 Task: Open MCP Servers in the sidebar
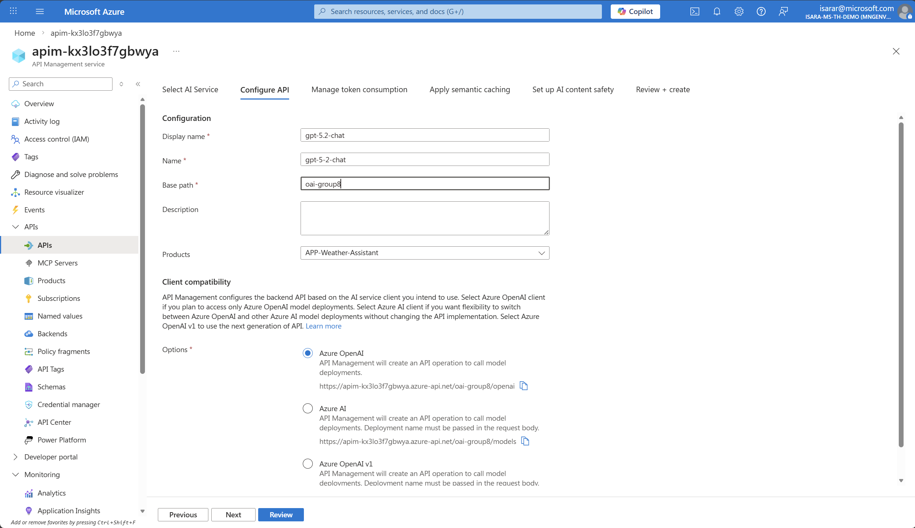coord(58,263)
